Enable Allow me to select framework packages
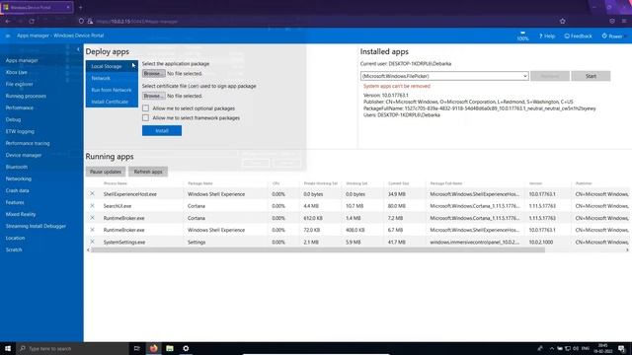The height and width of the screenshot is (355, 632). (145, 118)
